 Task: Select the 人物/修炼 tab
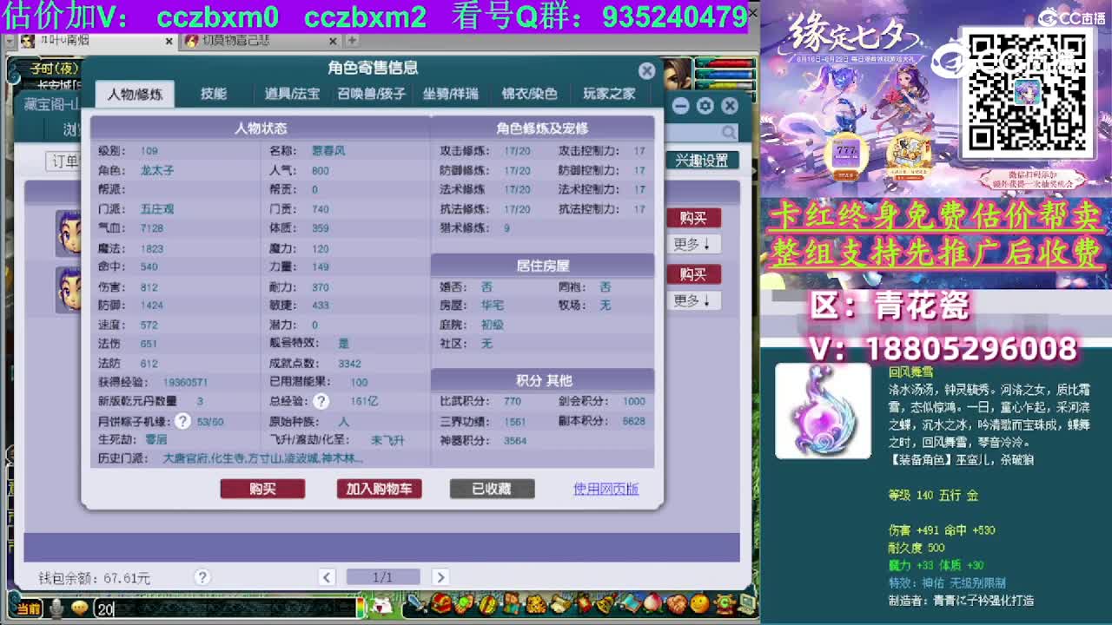click(135, 94)
